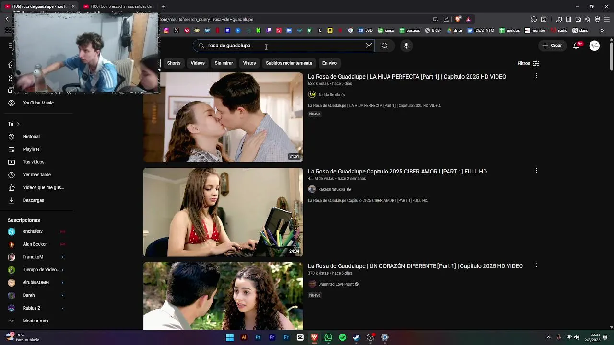
Task: Select the Shorts filter chip
Action: click(x=174, y=63)
